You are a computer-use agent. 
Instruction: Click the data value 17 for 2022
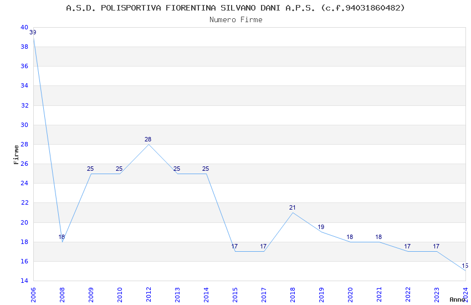tap(408, 246)
